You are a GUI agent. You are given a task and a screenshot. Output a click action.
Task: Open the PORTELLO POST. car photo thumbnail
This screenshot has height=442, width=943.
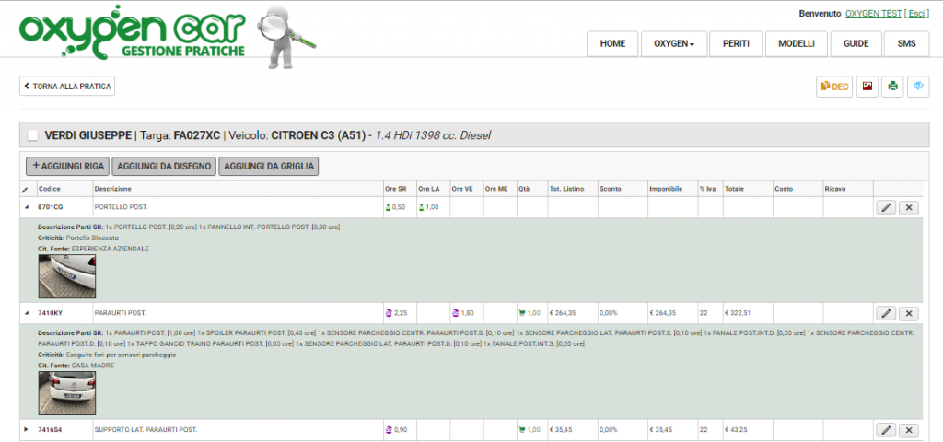[x=66, y=276]
